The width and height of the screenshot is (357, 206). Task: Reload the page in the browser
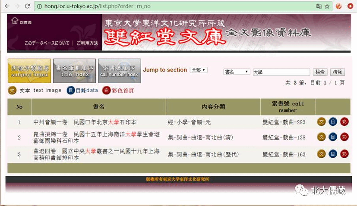(x=27, y=6)
